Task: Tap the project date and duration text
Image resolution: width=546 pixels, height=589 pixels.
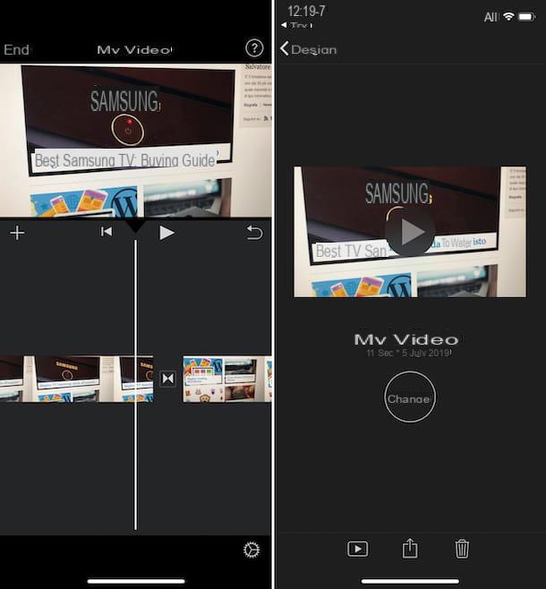Action: click(x=409, y=353)
